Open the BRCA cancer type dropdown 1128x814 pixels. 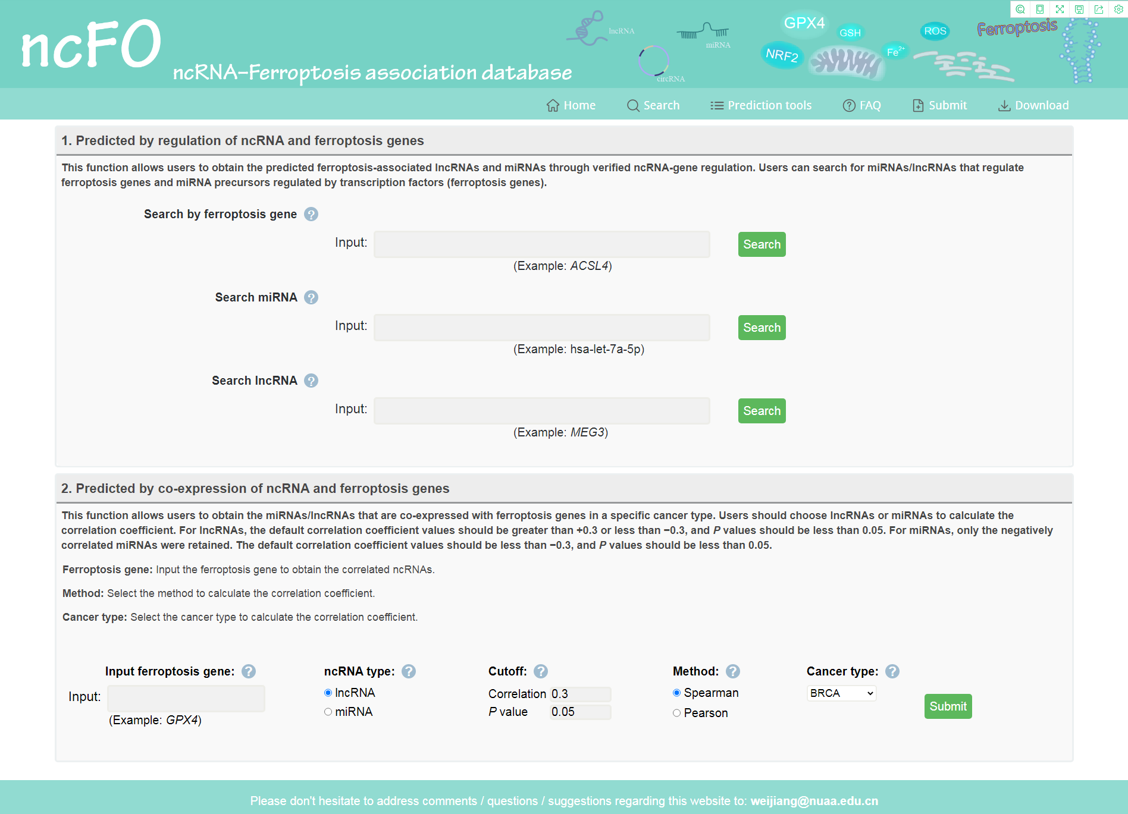pos(842,693)
